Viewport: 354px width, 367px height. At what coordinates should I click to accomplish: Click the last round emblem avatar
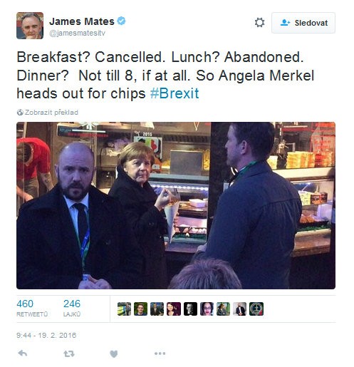(x=256, y=309)
